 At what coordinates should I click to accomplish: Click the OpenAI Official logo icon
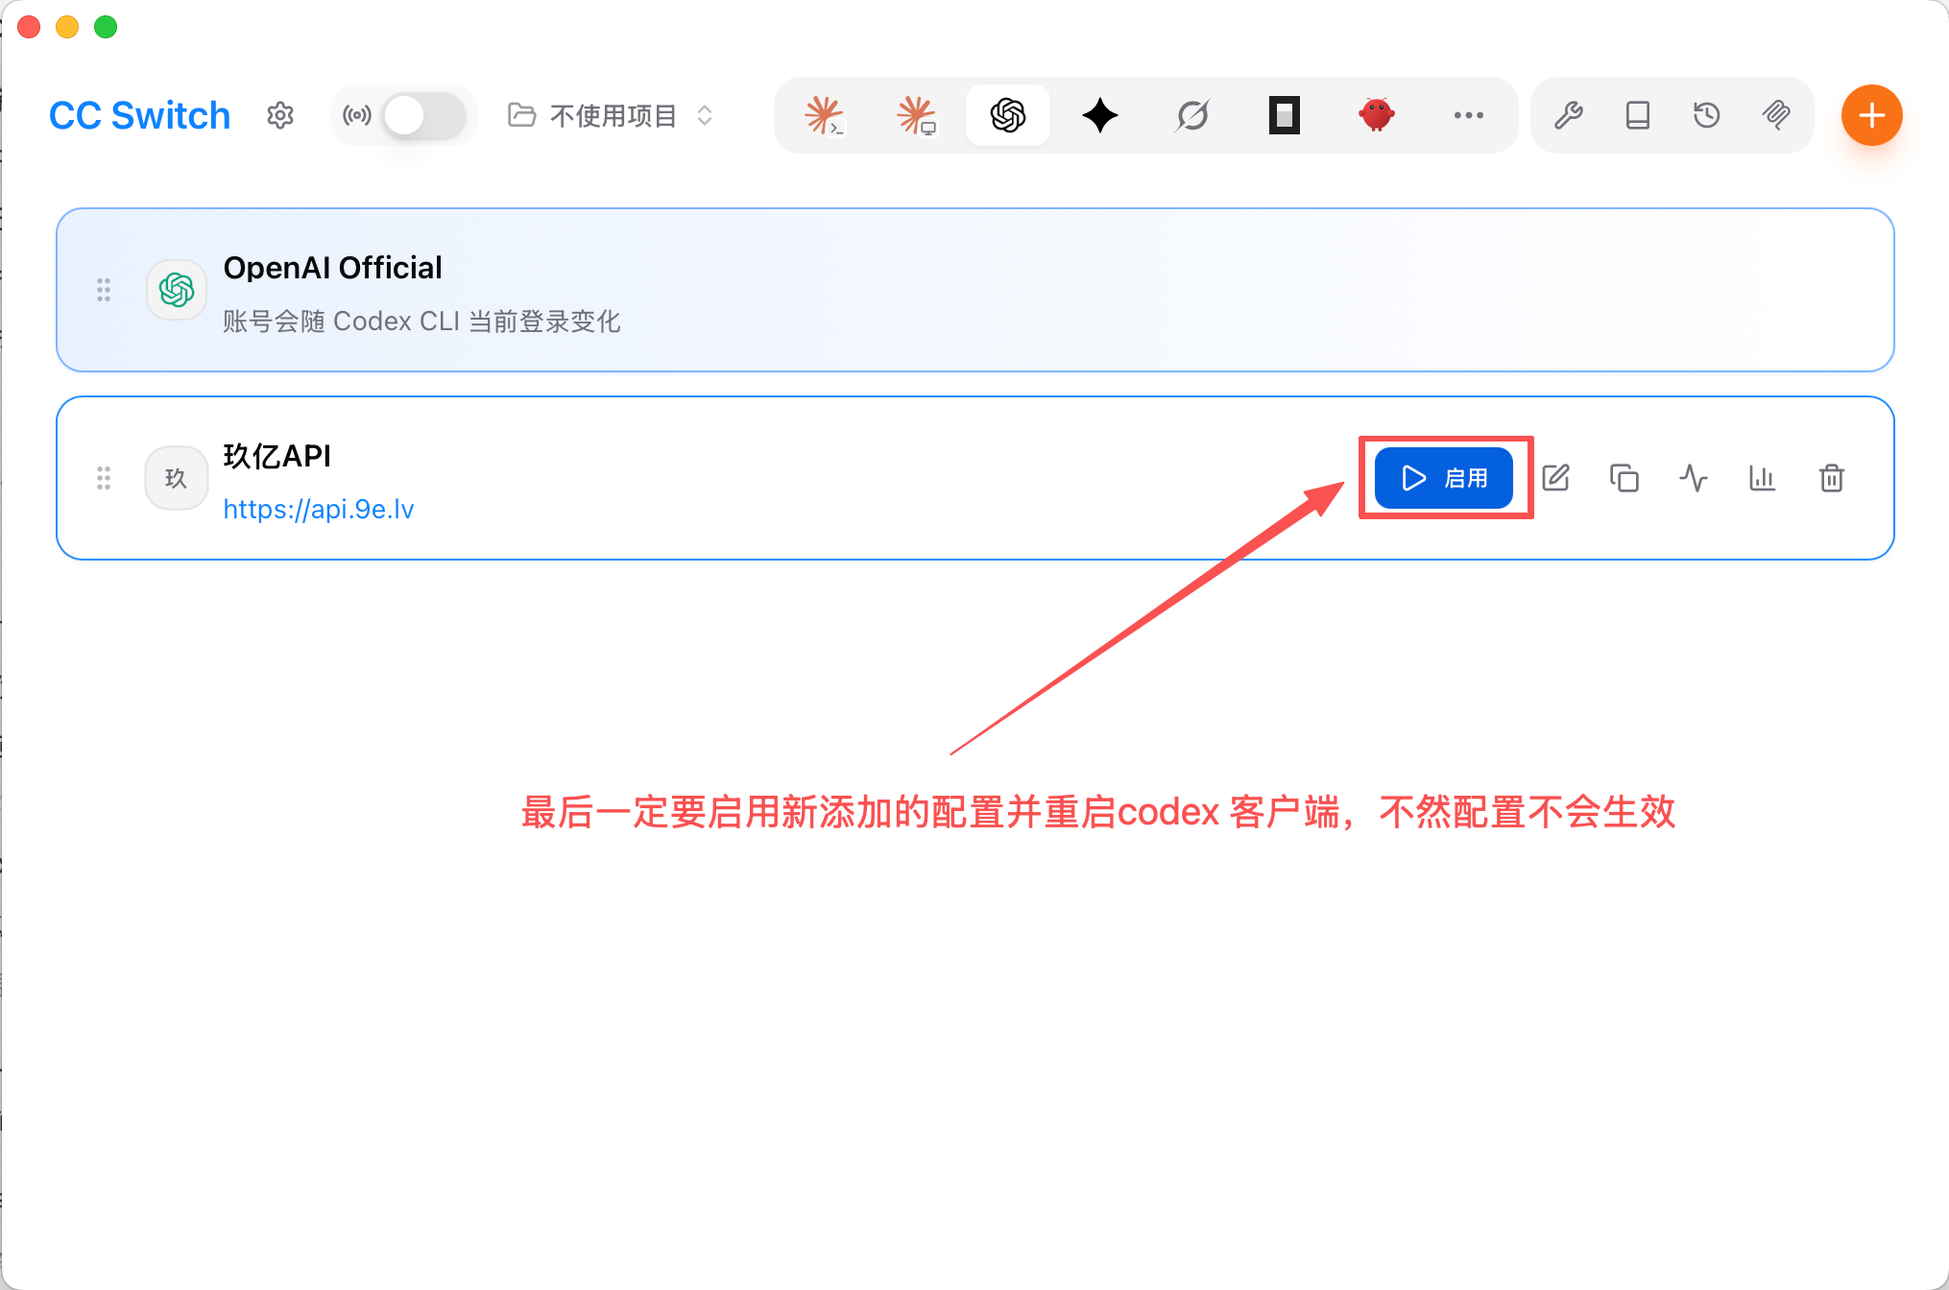[x=177, y=290]
